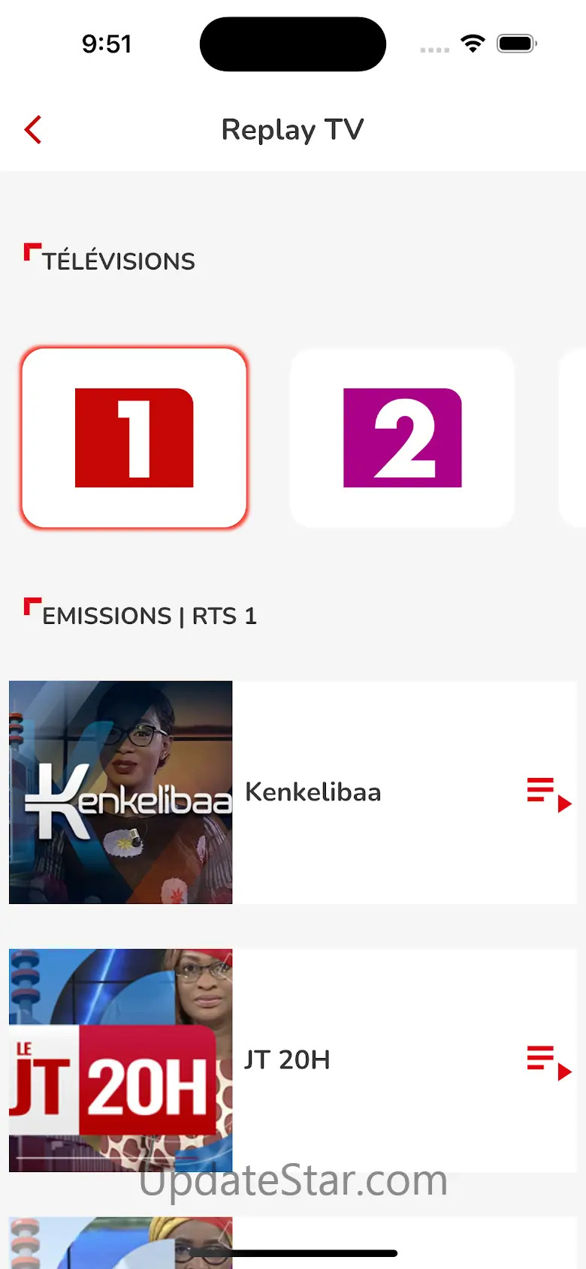Select the partially visible third channel card

tap(572, 438)
